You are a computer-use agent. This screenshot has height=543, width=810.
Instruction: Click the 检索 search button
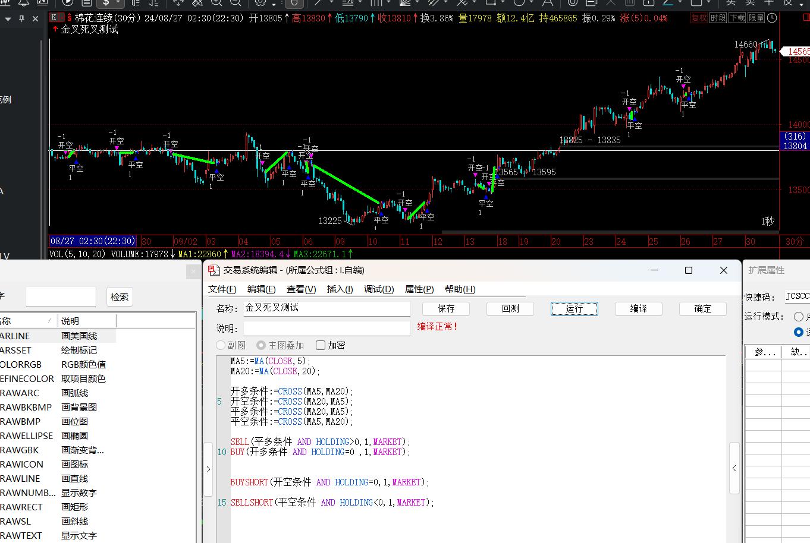[x=120, y=297]
